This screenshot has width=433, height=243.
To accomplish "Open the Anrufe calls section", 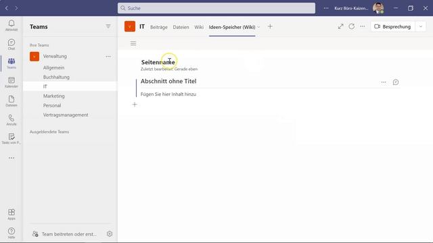I will tap(12, 120).
